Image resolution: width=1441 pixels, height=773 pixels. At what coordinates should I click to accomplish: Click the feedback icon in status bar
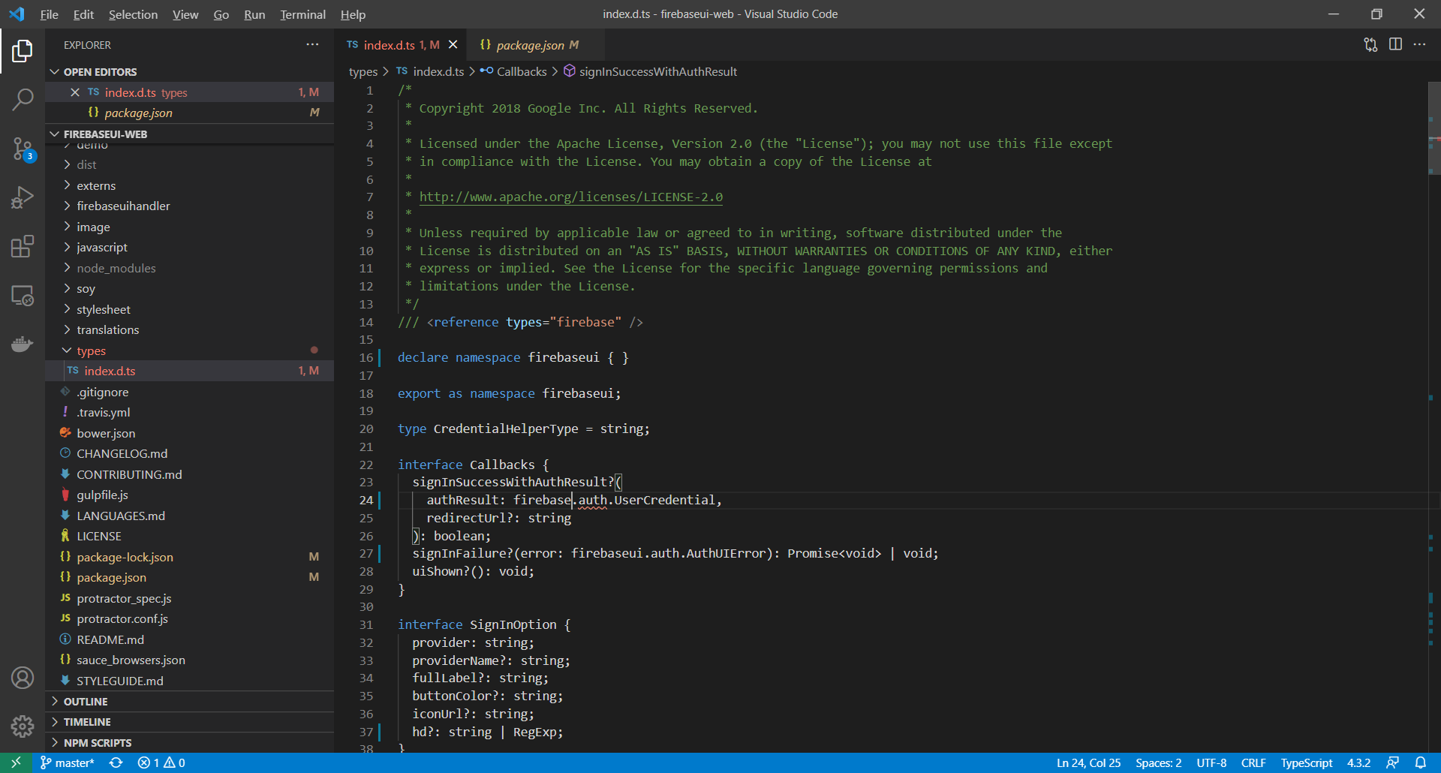click(1392, 762)
